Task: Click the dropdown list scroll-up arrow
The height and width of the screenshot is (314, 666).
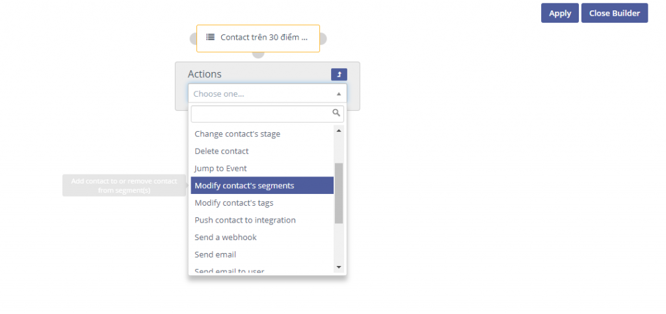Action: point(338,129)
